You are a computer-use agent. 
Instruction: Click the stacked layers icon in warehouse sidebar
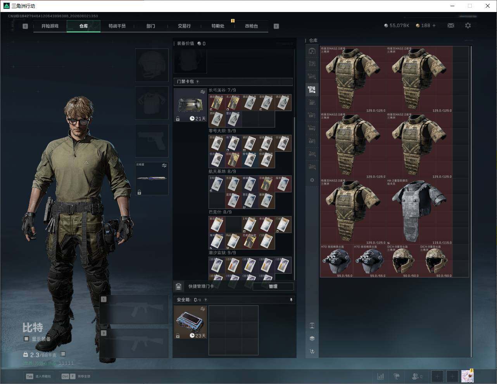tap(312, 338)
